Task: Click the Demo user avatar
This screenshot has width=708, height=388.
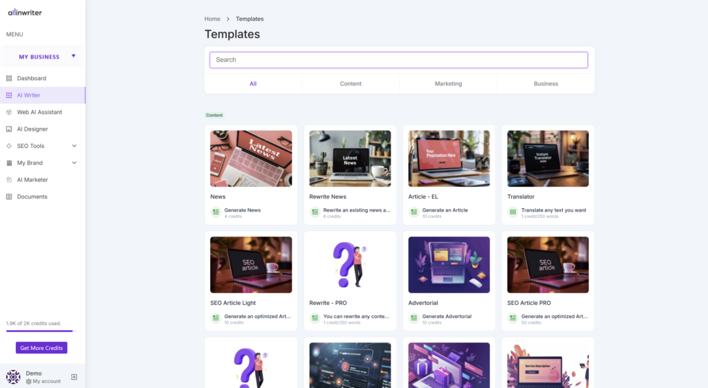Action: tap(13, 377)
